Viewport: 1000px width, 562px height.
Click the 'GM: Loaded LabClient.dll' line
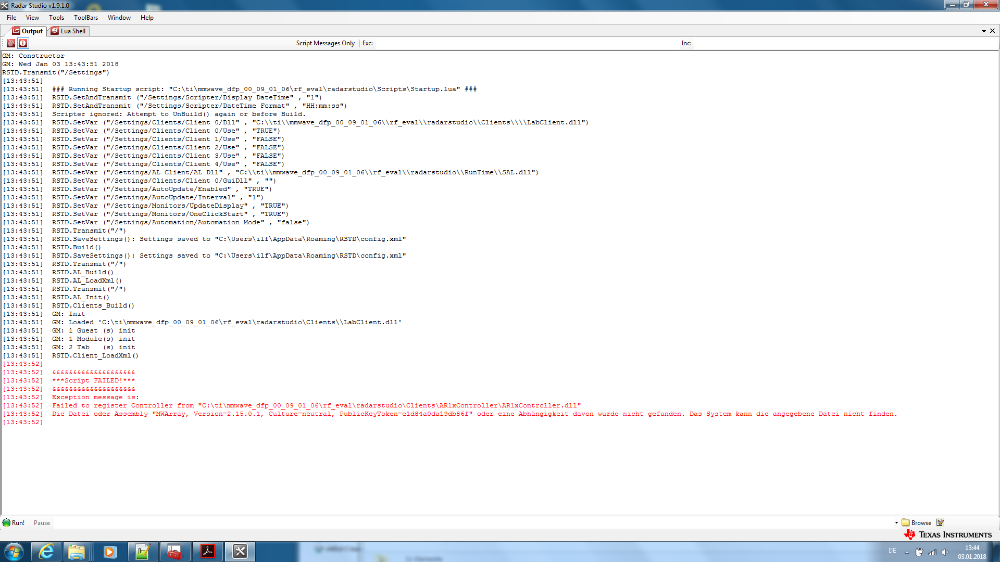(227, 323)
